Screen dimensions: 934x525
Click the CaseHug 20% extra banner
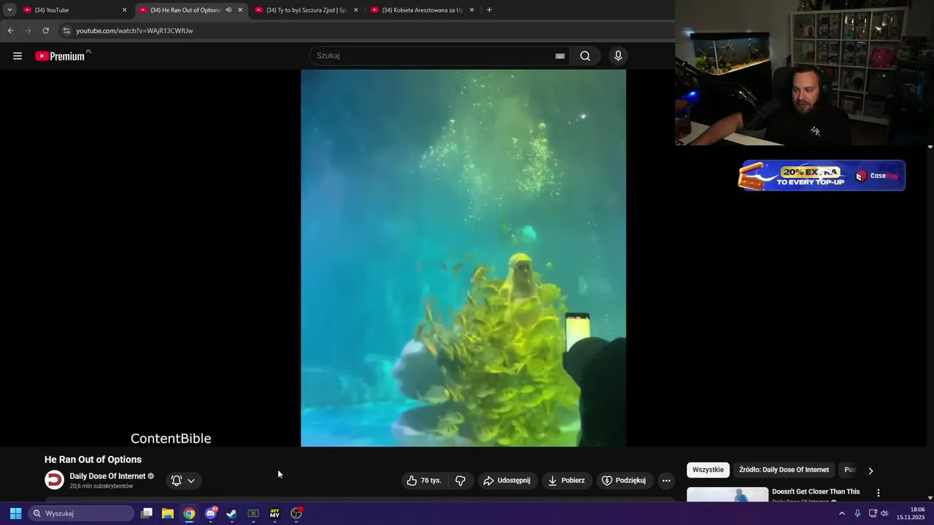pyautogui.click(x=822, y=176)
